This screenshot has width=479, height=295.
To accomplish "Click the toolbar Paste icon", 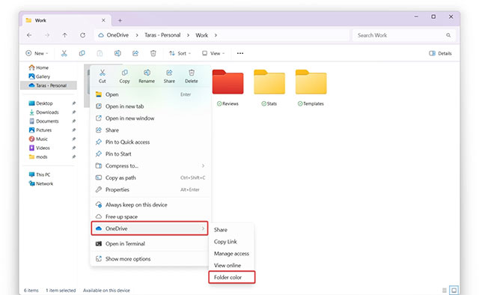I will pyautogui.click(x=100, y=53).
